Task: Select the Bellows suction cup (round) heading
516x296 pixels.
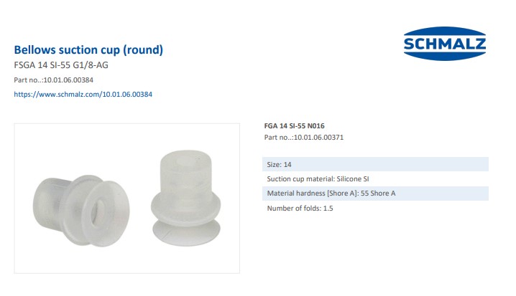Action: tap(88, 50)
